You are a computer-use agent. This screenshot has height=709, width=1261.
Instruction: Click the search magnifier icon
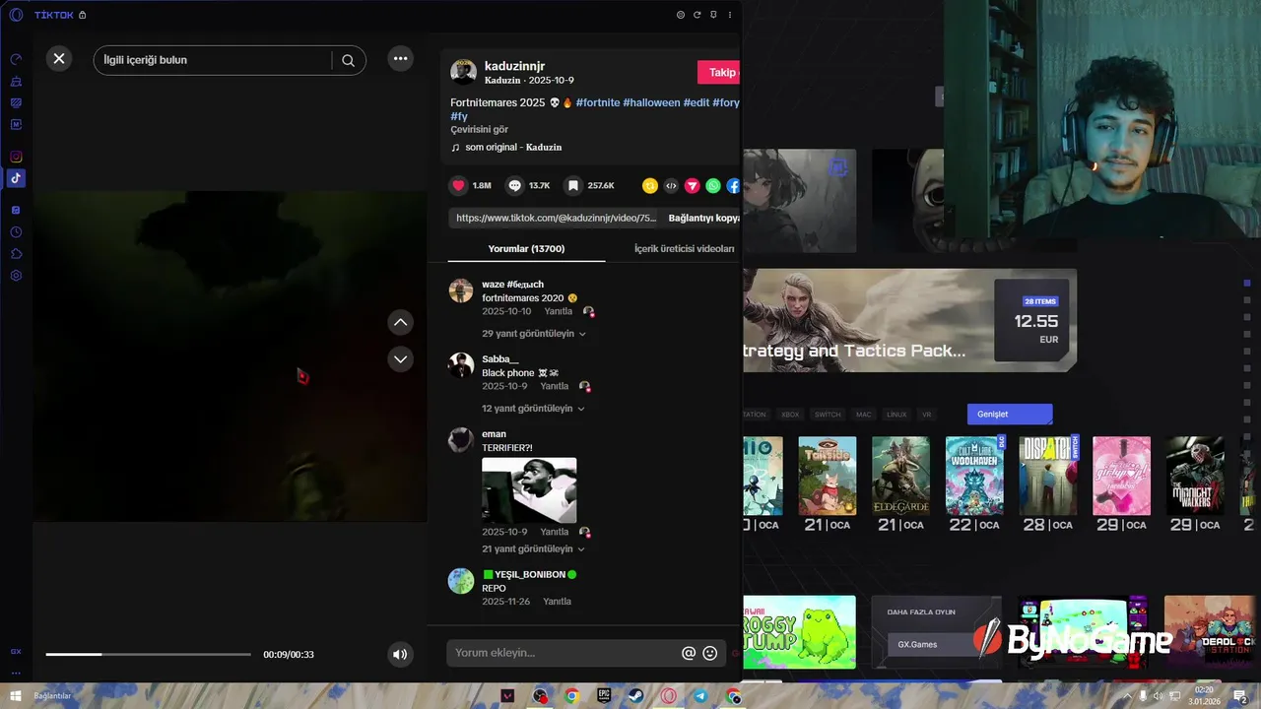click(348, 60)
